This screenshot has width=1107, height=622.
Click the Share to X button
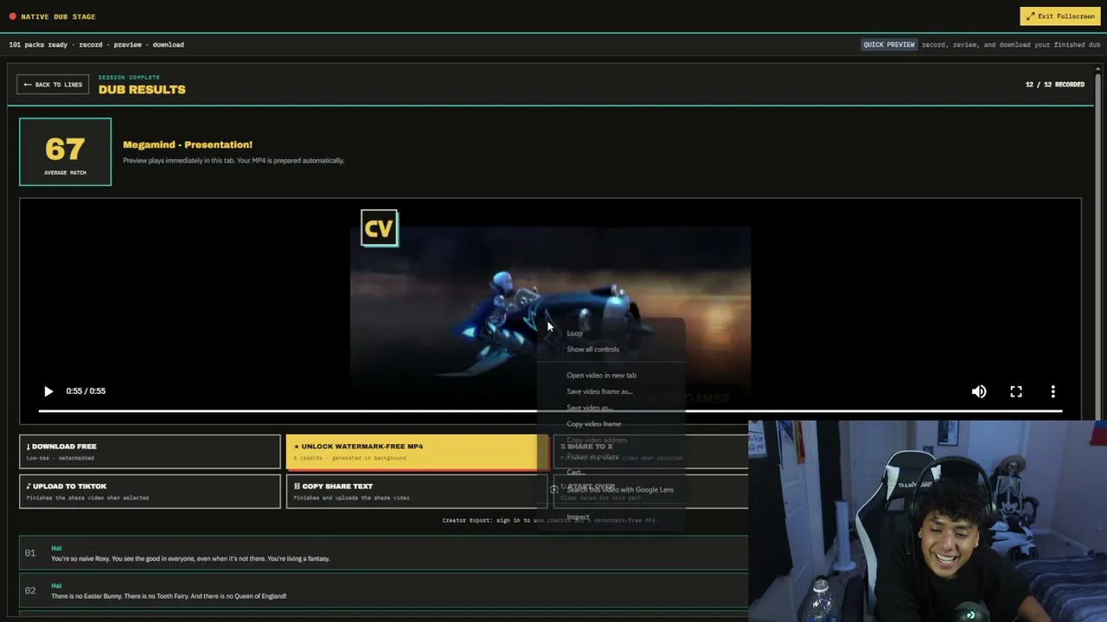tap(650, 452)
